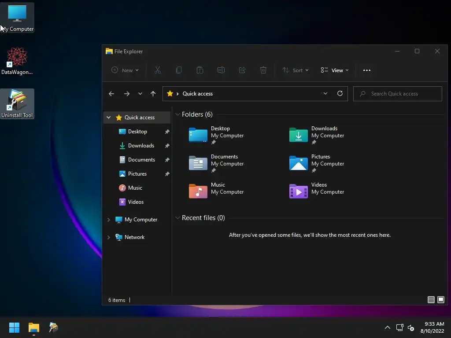Unpin Pictures via its sidebar pin icon

click(167, 174)
